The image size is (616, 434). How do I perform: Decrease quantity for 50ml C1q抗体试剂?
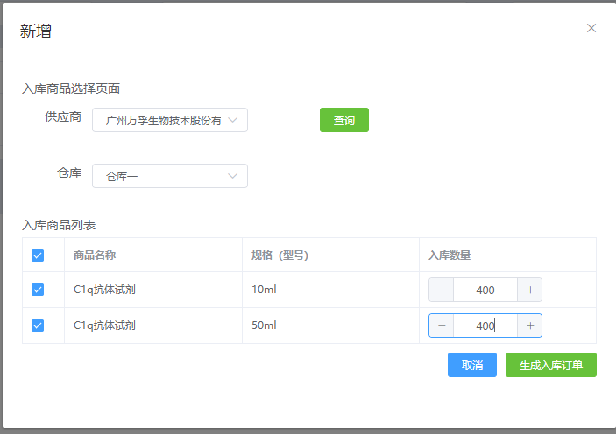click(x=442, y=325)
